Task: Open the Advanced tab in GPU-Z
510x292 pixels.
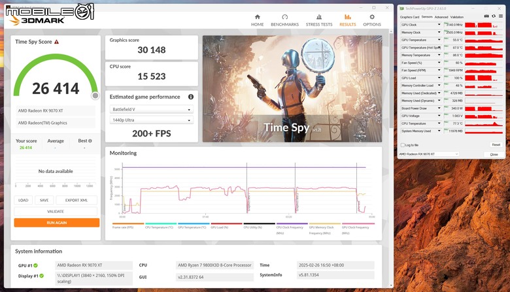Action: tap(441, 17)
